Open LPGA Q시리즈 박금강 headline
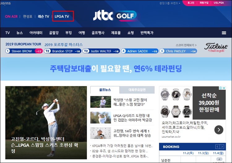Screen dimensions: 232x163 133,118
